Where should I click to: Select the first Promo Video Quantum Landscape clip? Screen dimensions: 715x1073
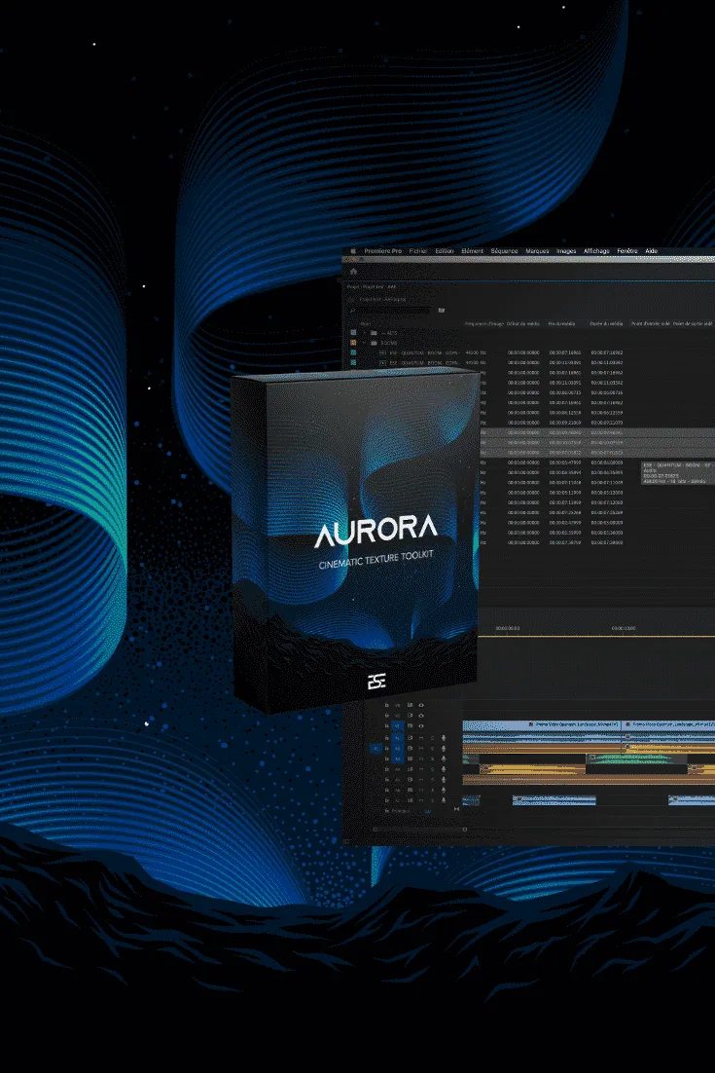pyautogui.click(x=542, y=724)
